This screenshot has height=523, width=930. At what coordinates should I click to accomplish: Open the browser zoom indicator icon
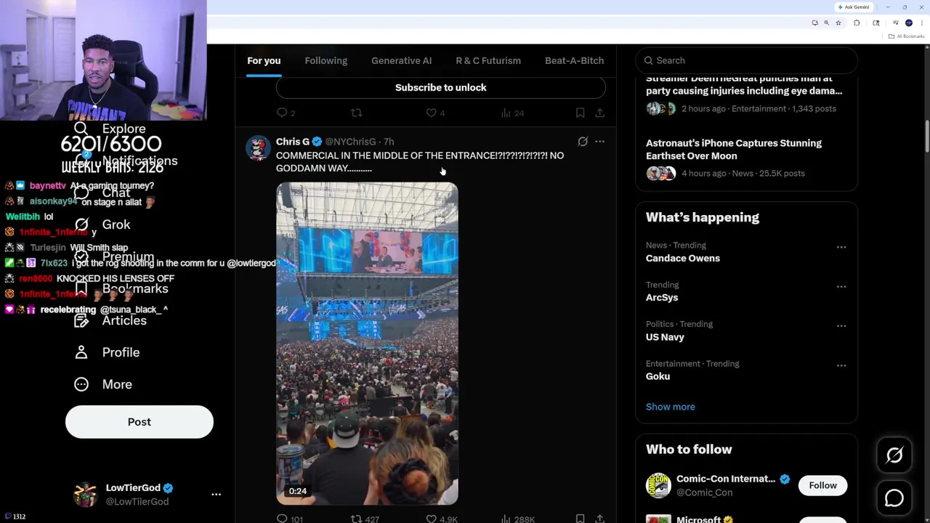pyautogui.click(x=826, y=23)
